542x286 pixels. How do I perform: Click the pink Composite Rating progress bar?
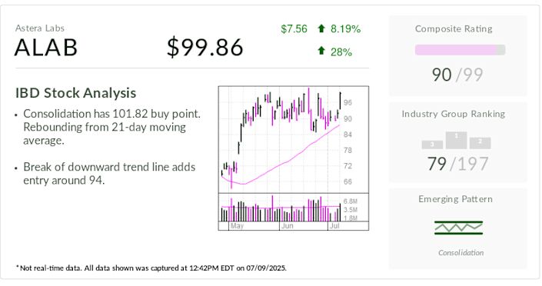point(460,50)
